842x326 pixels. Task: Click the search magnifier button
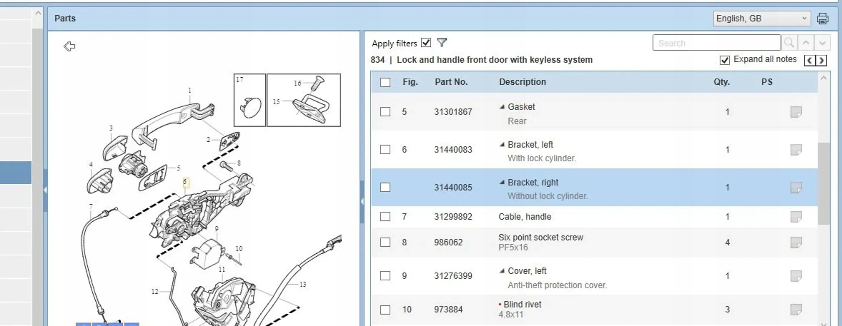click(789, 43)
